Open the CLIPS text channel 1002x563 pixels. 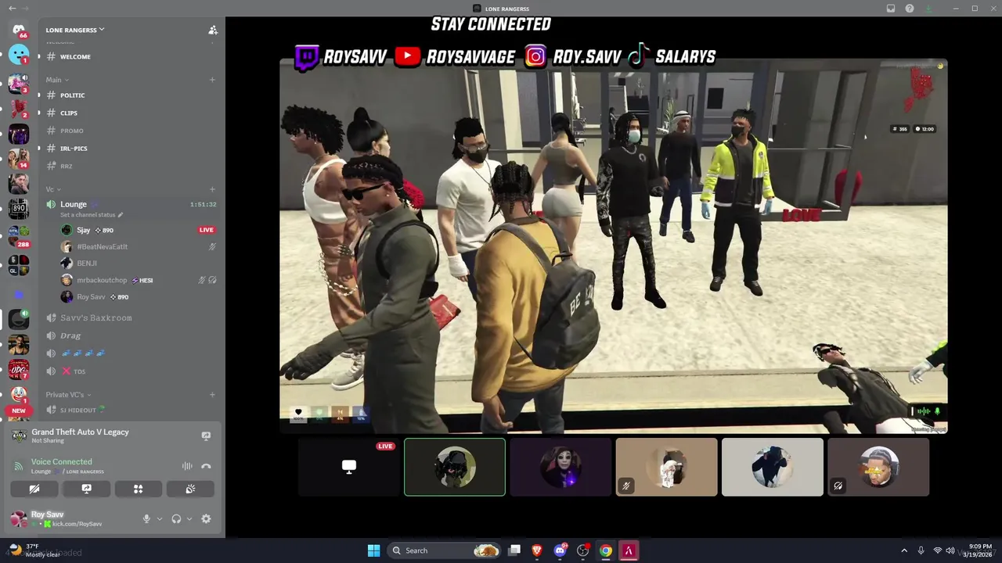pyautogui.click(x=132, y=113)
